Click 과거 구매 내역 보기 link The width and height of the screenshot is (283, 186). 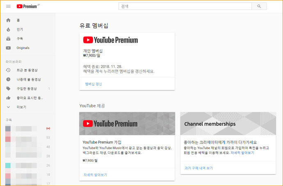(199, 168)
